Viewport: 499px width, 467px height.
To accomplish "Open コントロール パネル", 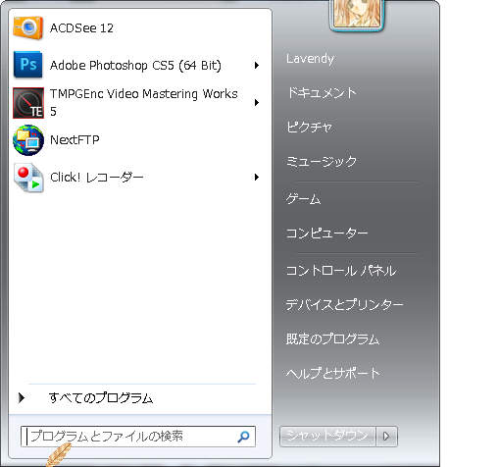I will (x=341, y=271).
